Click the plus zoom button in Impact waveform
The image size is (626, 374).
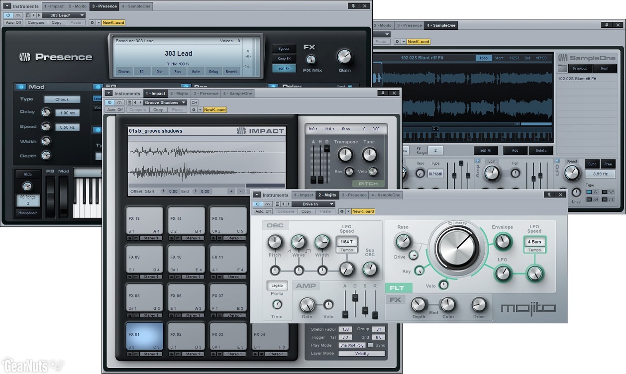(x=231, y=191)
